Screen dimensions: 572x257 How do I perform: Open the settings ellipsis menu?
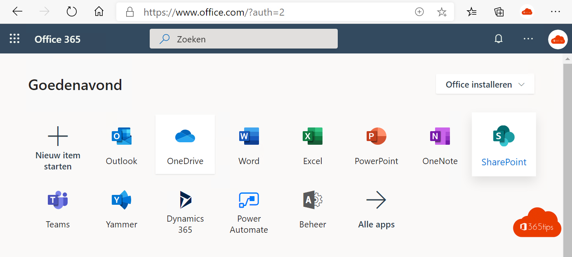coord(528,38)
